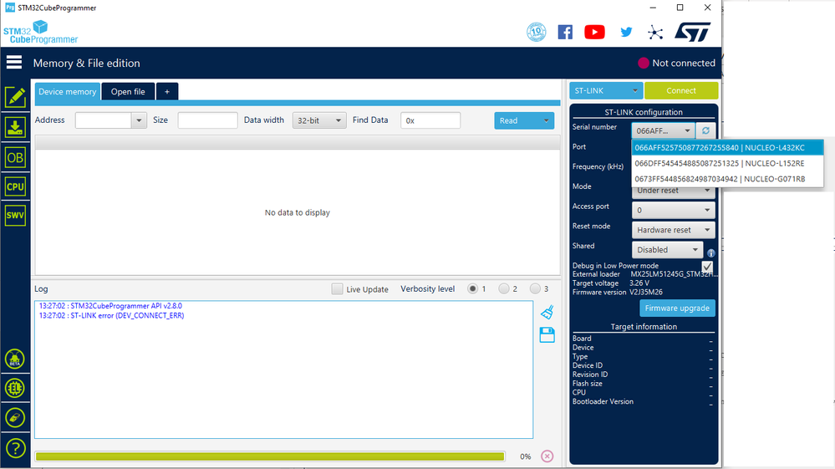Open the Twitter link icon
This screenshot has height=469, width=835.
click(626, 32)
